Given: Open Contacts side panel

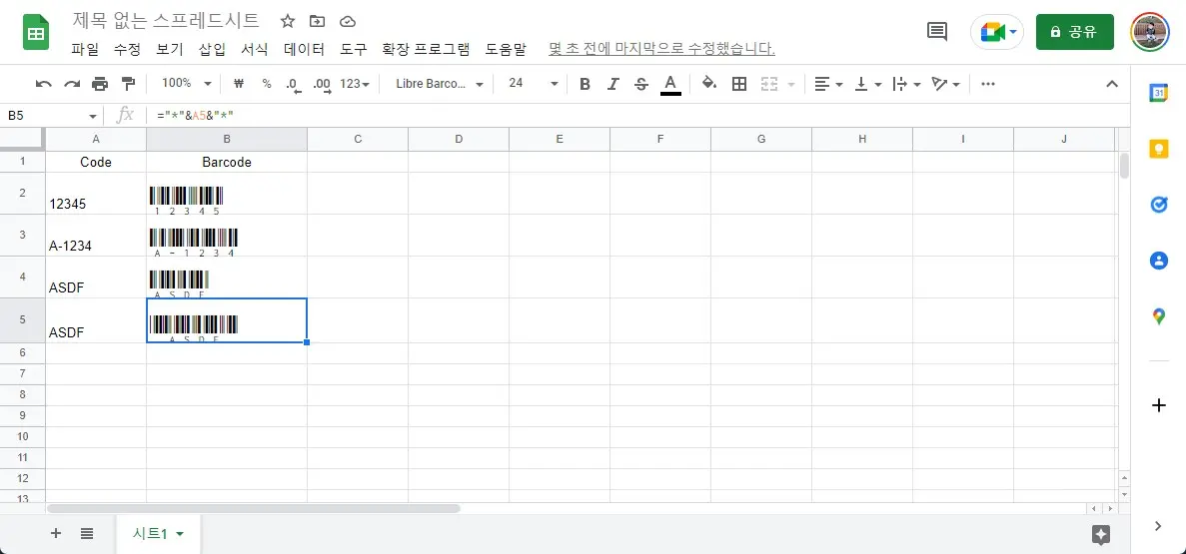Looking at the screenshot, I should (1158, 261).
